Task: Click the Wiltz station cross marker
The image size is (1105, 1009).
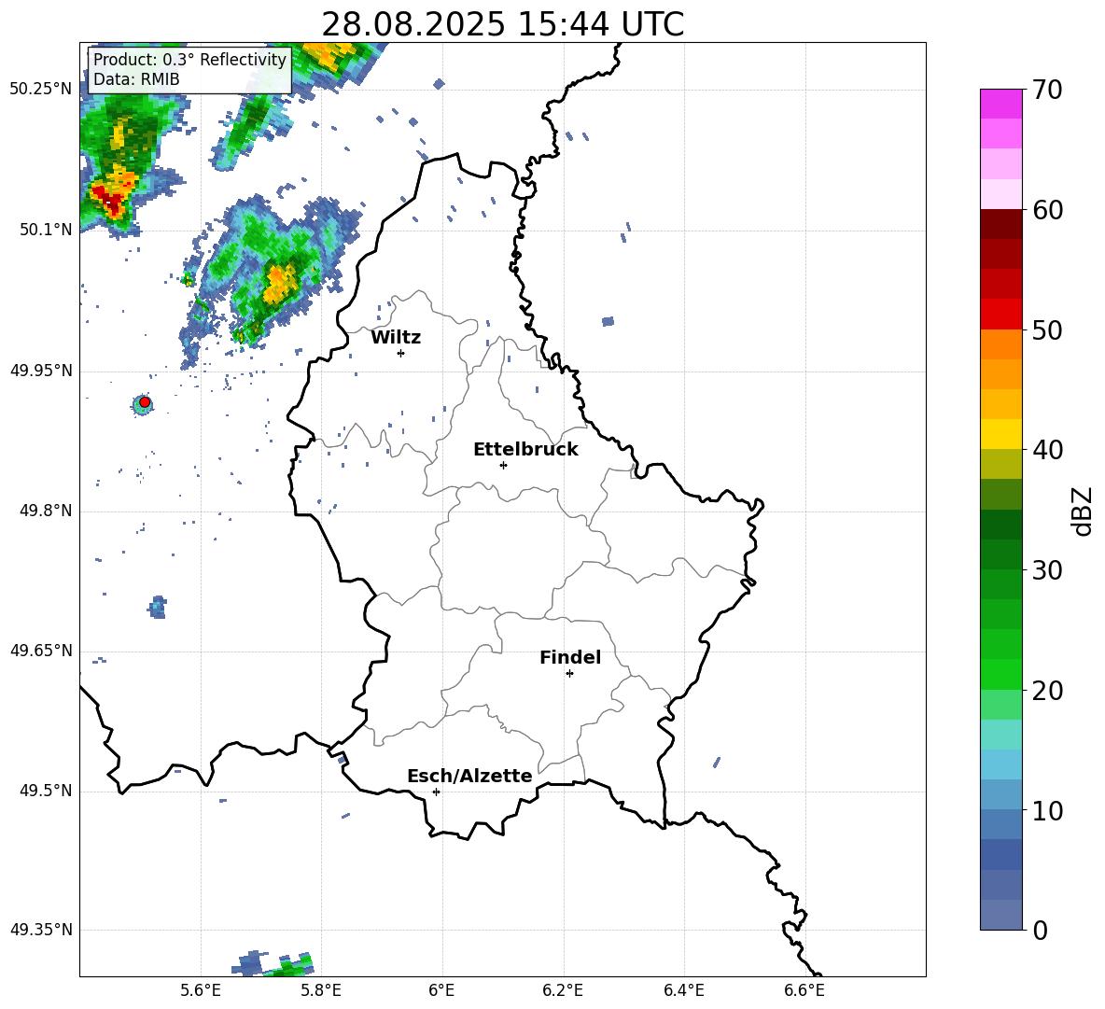Action: coord(400,353)
